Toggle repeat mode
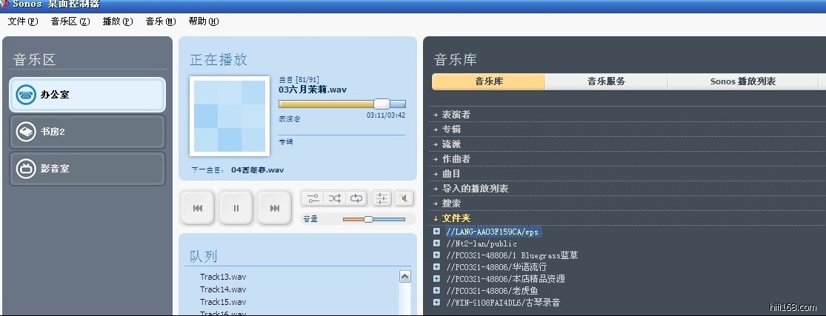Image resolution: width=826 pixels, height=316 pixels. (357, 198)
